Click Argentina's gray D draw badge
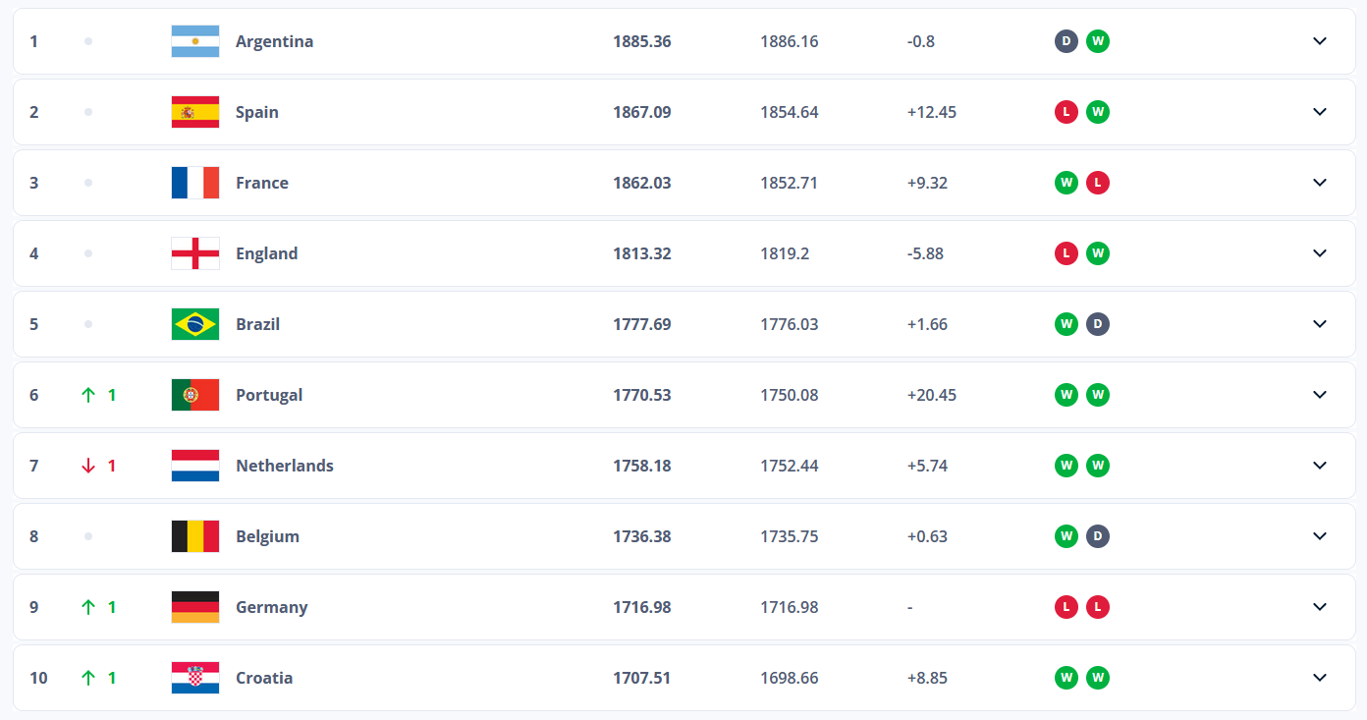The image size is (1367, 720). pyautogui.click(x=1066, y=41)
